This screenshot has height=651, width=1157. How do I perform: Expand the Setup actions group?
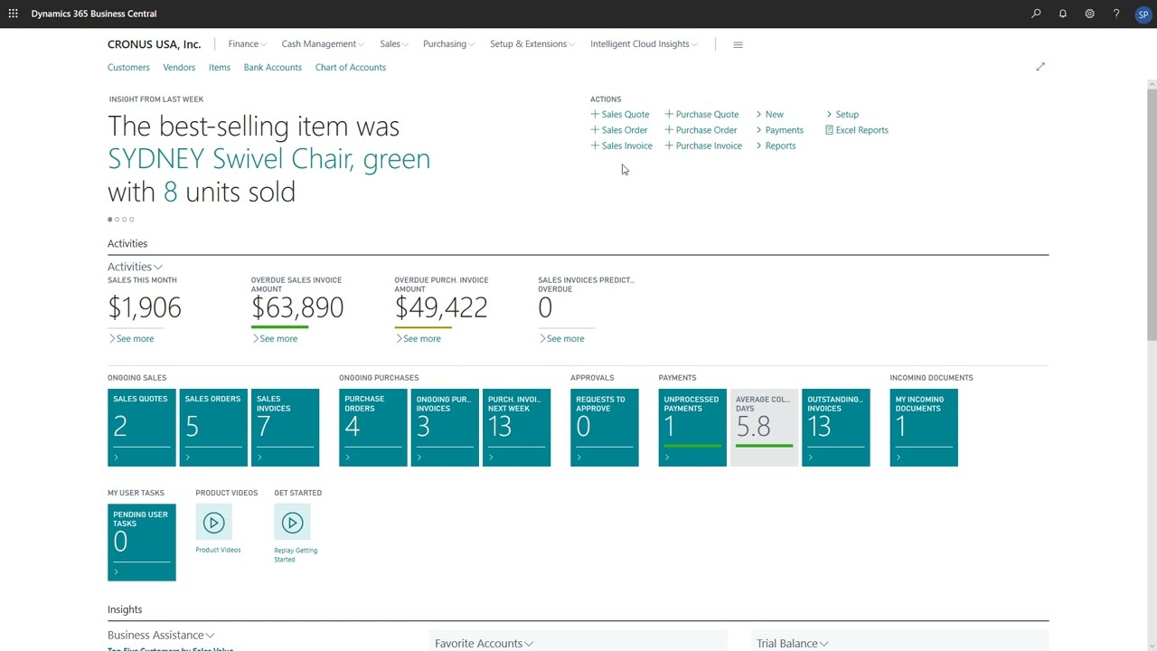point(842,115)
